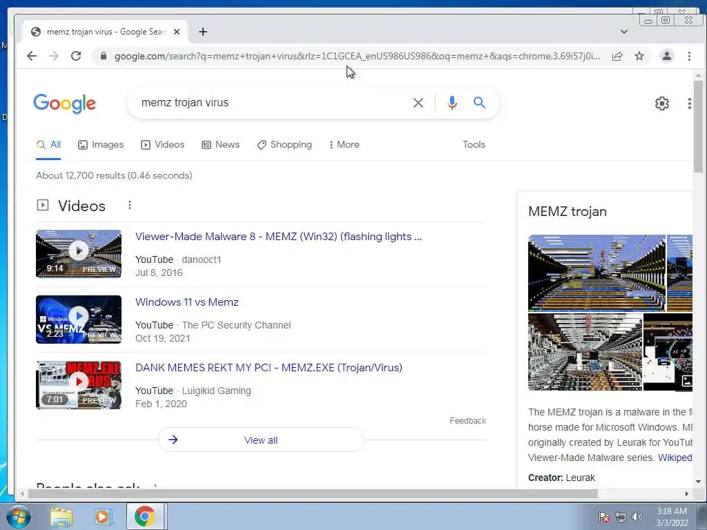Open the Chrome profile avatar menu
Screen dimensions: 707x530
point(667,56)
